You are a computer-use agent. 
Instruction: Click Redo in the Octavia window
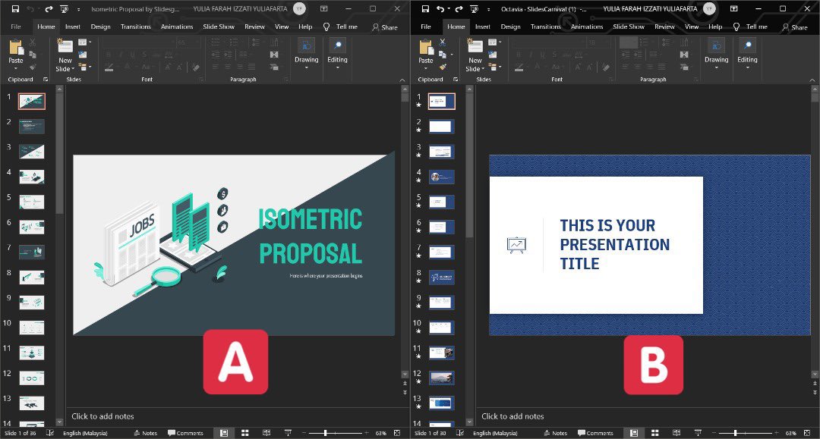pyautogui.click(x=459, y=9)
